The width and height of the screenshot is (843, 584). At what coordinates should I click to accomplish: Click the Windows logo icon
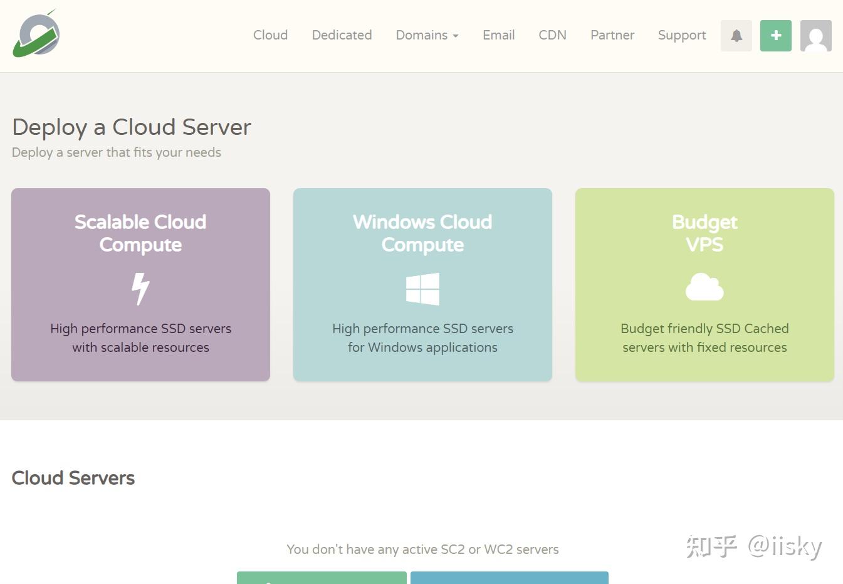click(422, 289)
